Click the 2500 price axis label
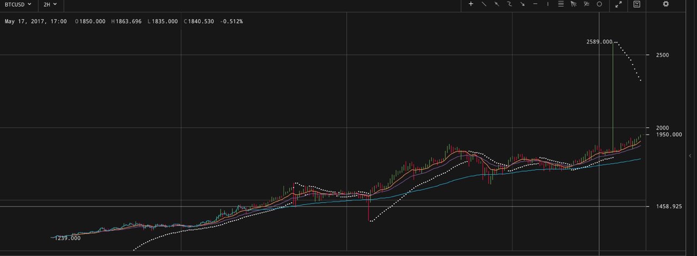This screenshot has width=697, height=256. pos(662,55)
